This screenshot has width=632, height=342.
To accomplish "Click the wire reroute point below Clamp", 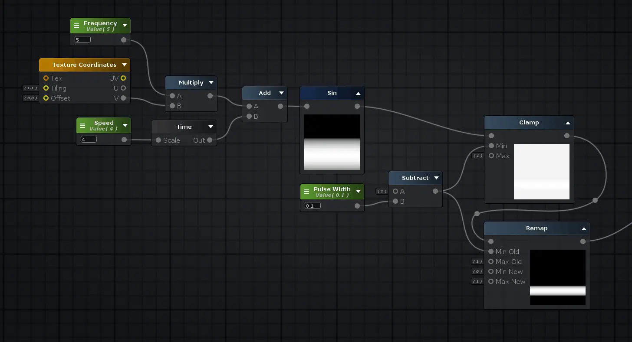I will (595, 200).
